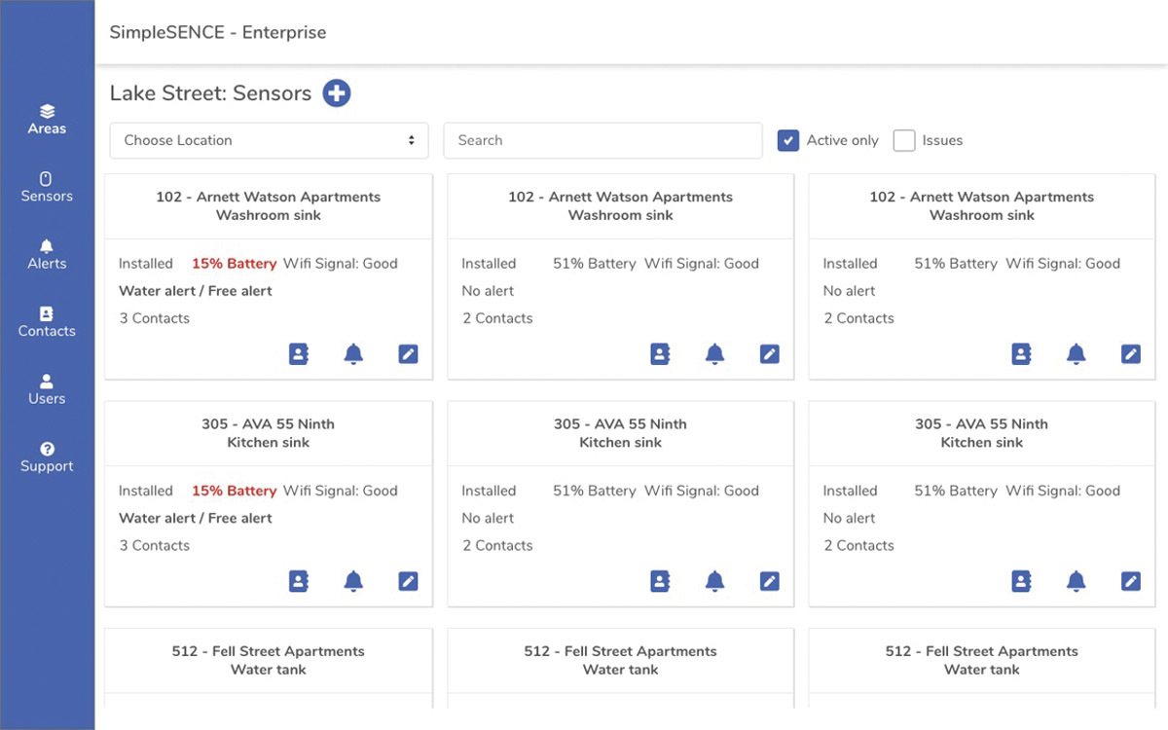Click alert bell on 305 AVA 15% battery card

(x=353, y=582)
